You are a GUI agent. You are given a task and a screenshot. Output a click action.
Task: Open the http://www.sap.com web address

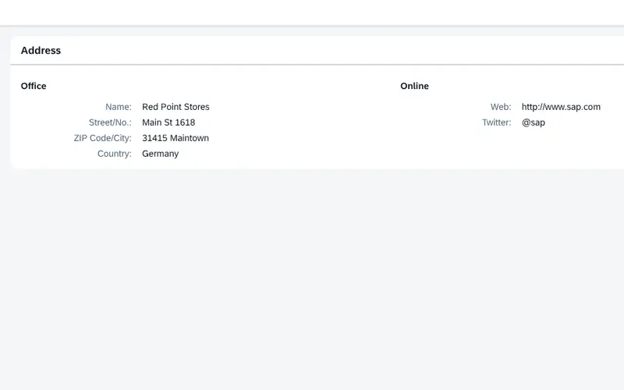[561, 107]
